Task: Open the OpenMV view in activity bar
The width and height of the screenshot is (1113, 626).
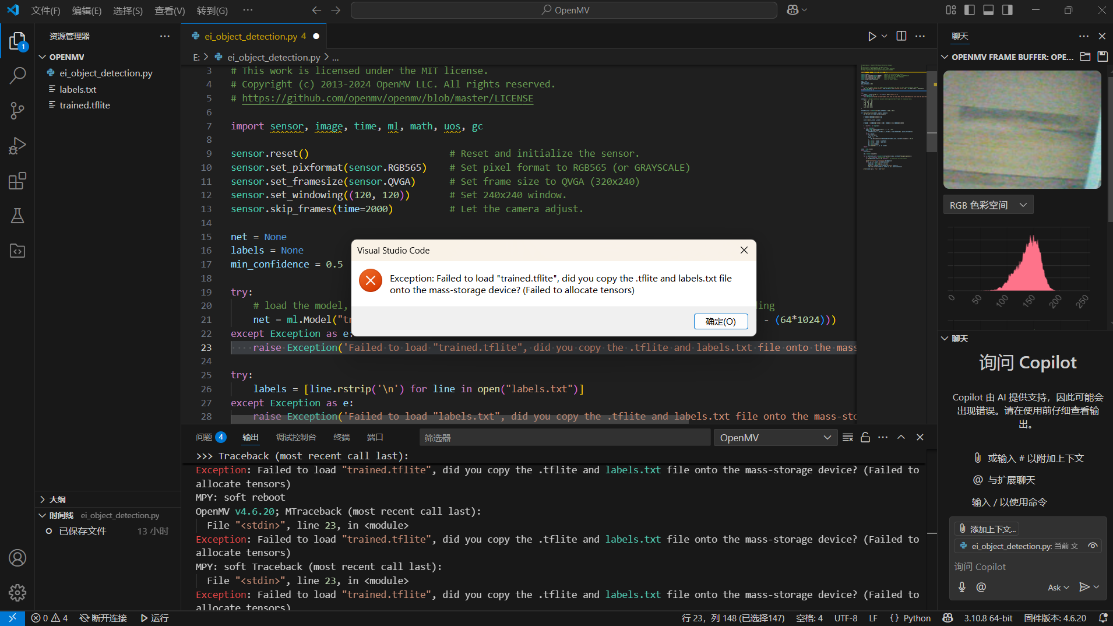Action: point(17,251)
